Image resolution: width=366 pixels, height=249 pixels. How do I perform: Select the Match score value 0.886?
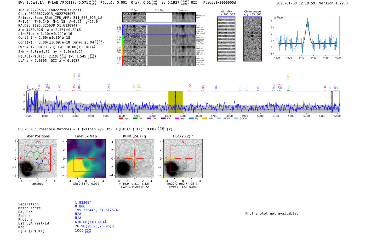click(80, 206)
